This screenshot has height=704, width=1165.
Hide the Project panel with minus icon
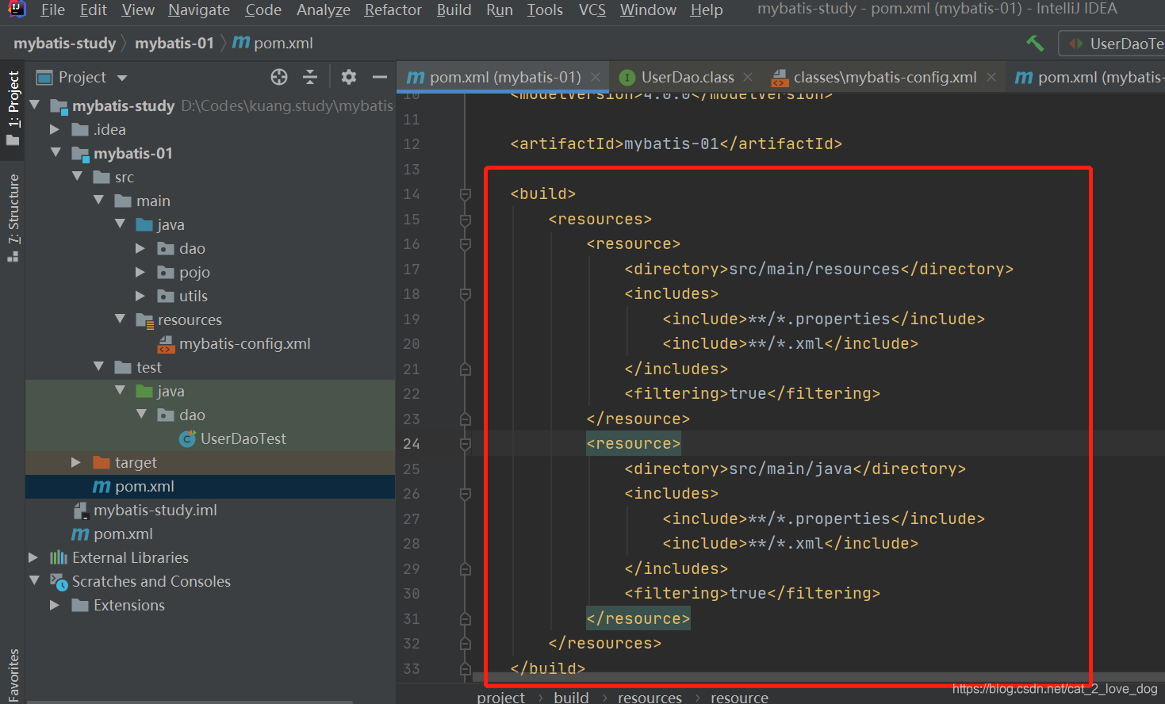(379, 77)
